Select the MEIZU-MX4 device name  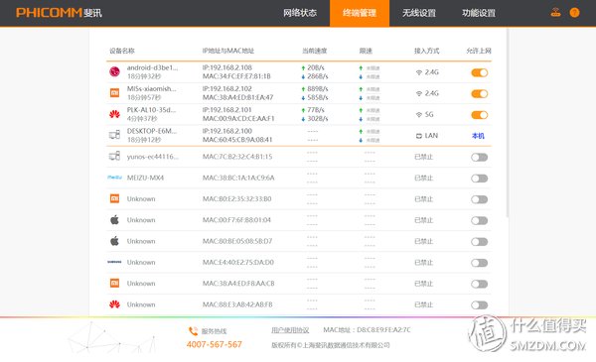click(145, 178)
